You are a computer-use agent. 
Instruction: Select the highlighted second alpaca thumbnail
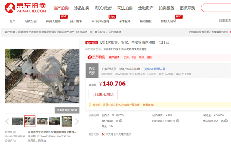30,121
